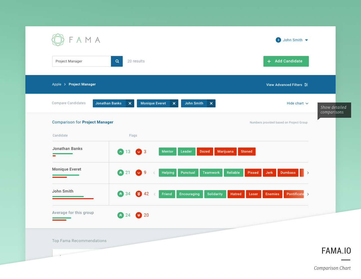Viewport: 361px width, 279px height.
Task: Focus the Project Manager search field
Action: tap(82, 61)
